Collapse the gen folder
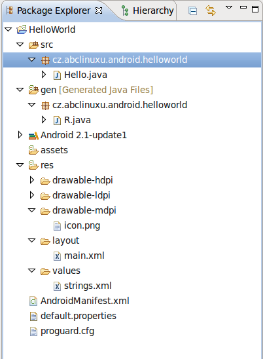 pyautogui.click(x=20, y=90)
